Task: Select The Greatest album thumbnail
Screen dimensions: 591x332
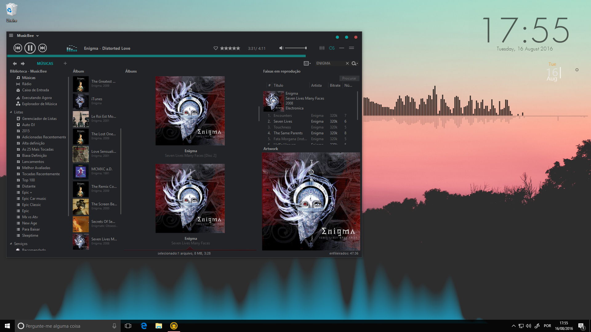Action: 81,84
